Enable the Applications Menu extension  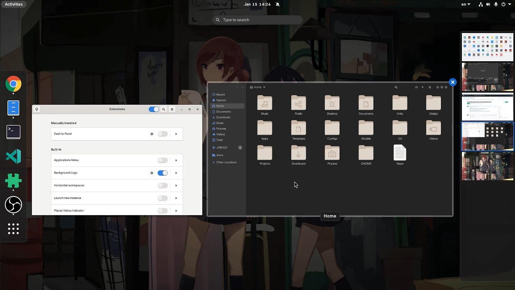163,160
